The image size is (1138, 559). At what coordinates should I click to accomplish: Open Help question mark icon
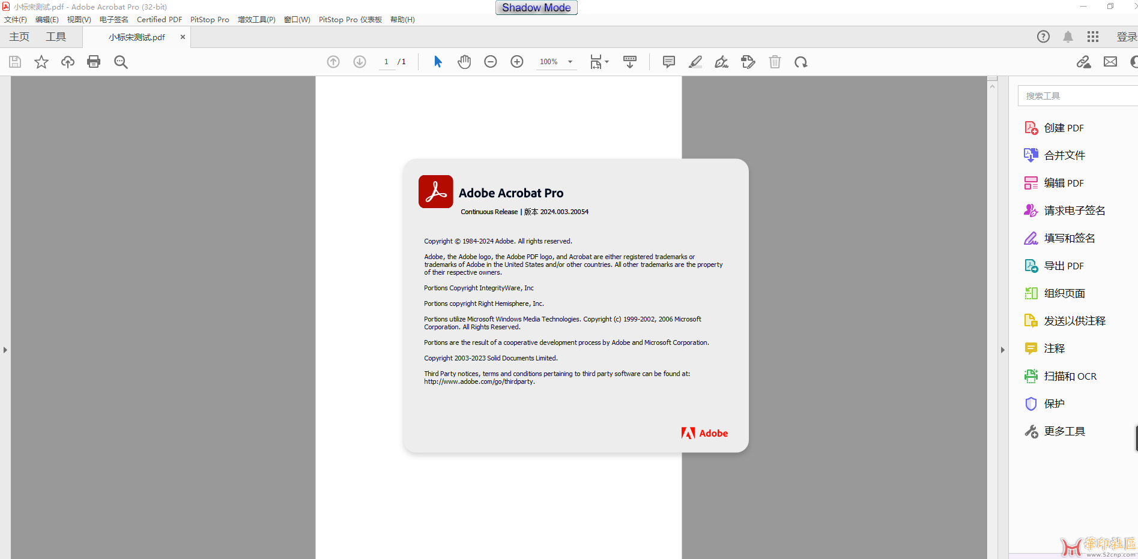1044,37
